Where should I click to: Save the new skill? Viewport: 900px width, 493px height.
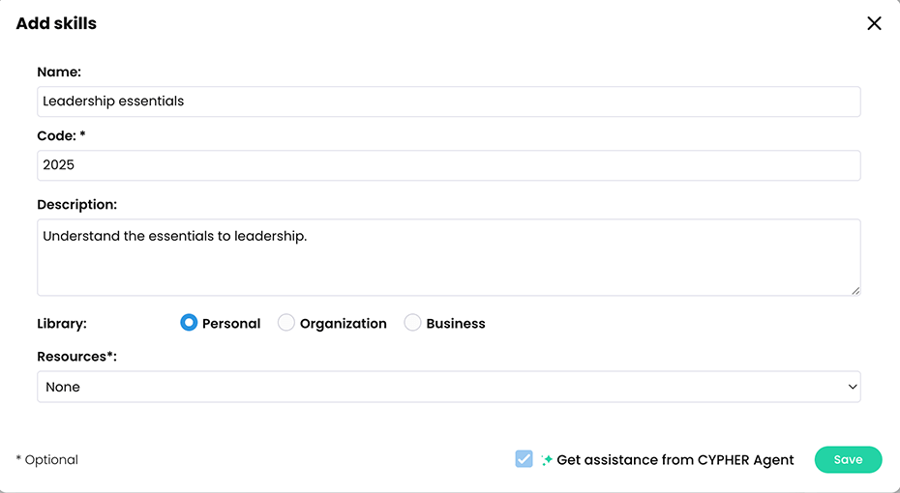[x=848, y=460]
